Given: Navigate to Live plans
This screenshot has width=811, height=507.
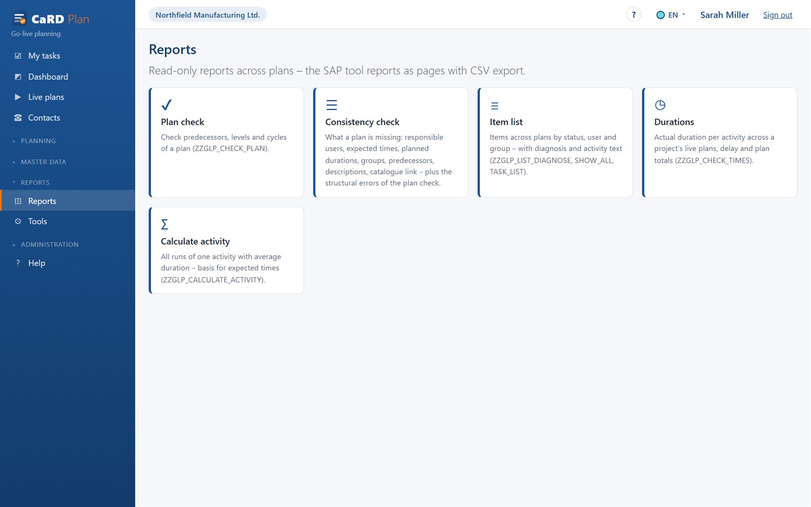Looking at the screenshot, I should [67, 97].
